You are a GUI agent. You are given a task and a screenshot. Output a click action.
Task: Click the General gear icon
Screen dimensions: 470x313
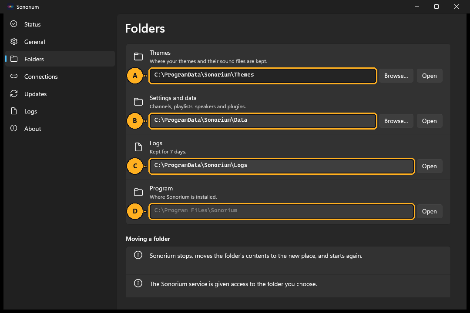tap(14, 41)
